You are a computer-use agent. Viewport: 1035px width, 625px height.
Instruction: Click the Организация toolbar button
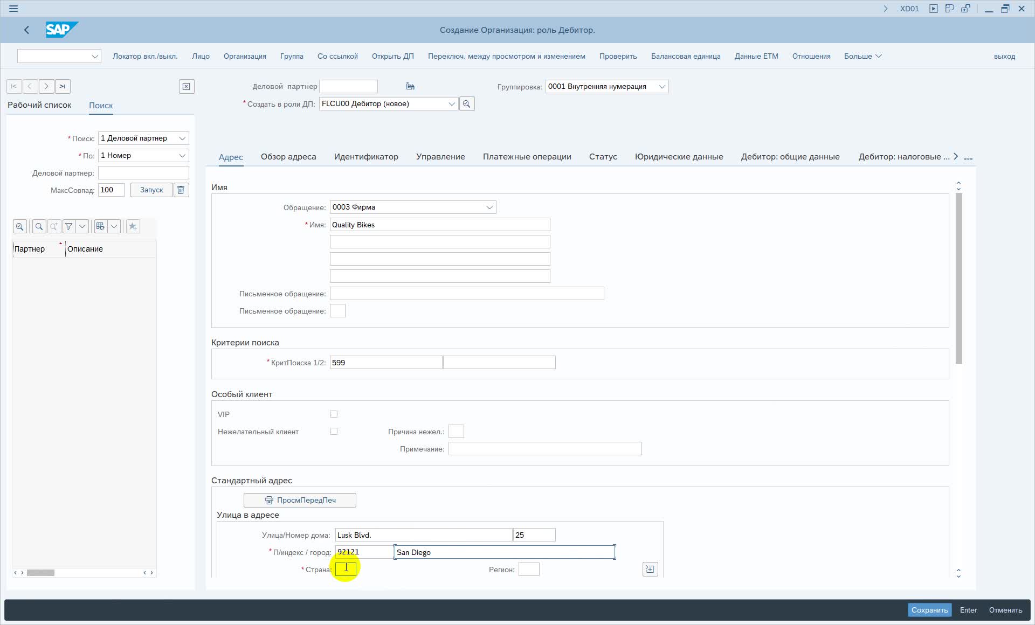pyautogui.click(x=245, y=56)
